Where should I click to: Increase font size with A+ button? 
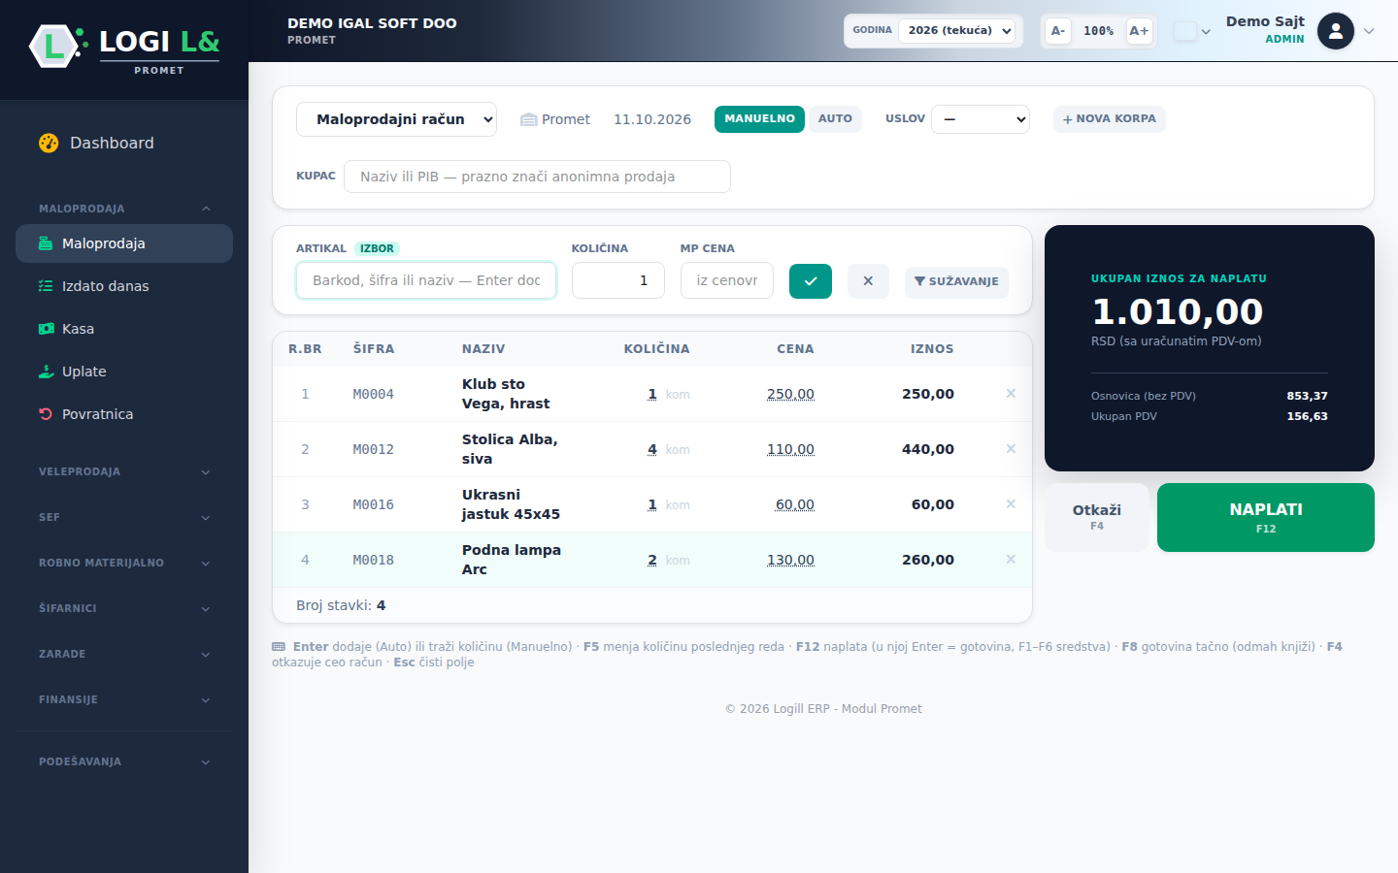point(1139,31)
